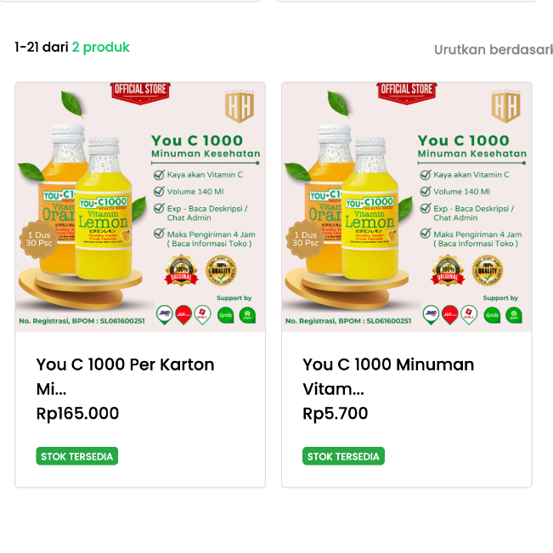Click the "2 produk" results link
The width and height of the screenshot is (553, 553).
pos(100,48)
